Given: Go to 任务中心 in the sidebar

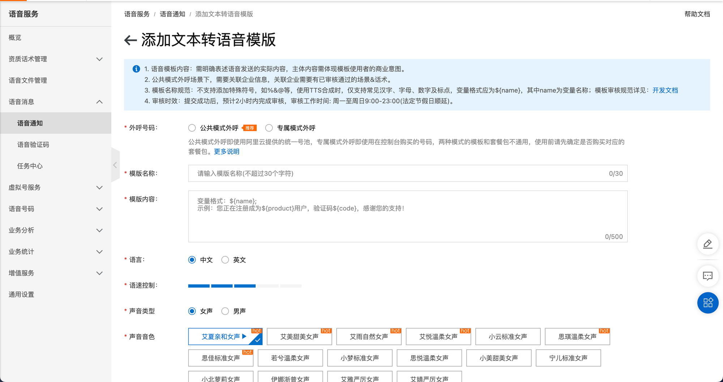Looking at the screenshot, I should (x=30, y=166).
